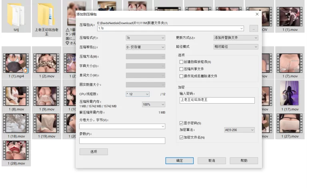Select the 1 (9).mov video file
This screenshot has width=320, height=188.
click(46, 96)
